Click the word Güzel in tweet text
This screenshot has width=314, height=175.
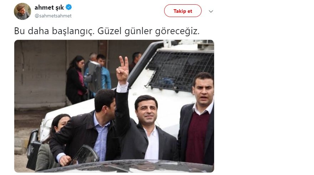[109, 31]
